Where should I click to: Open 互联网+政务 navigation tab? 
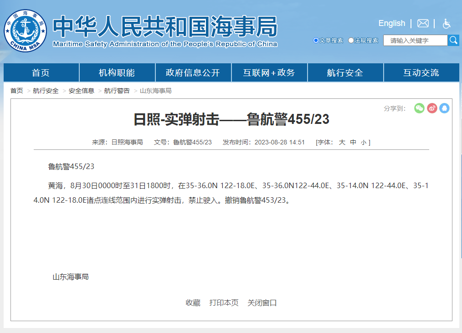pos(269,72)
